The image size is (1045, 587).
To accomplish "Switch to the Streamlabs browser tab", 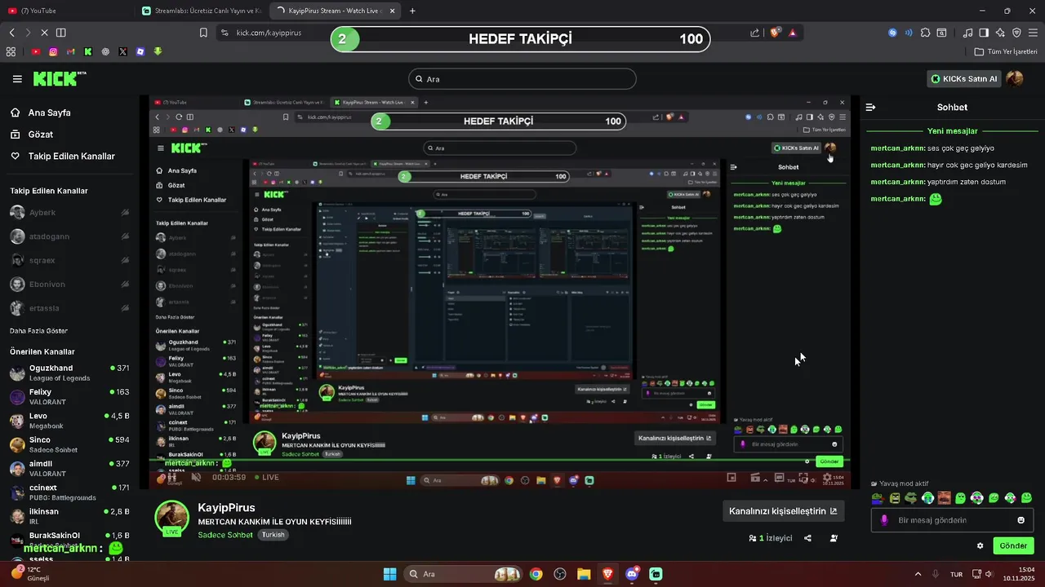I will click(x=201, y=11).
